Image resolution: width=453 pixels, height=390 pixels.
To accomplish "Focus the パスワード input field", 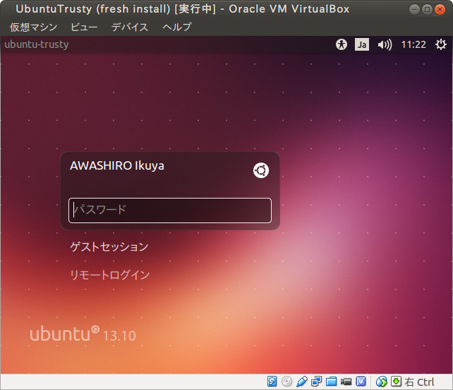I will (170, 210).
